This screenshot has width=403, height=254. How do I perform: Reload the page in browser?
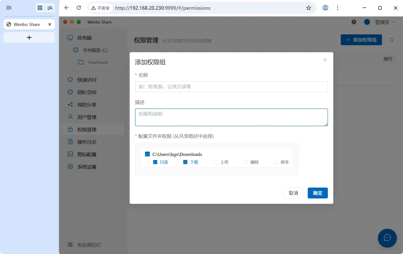tap(79, 8)
